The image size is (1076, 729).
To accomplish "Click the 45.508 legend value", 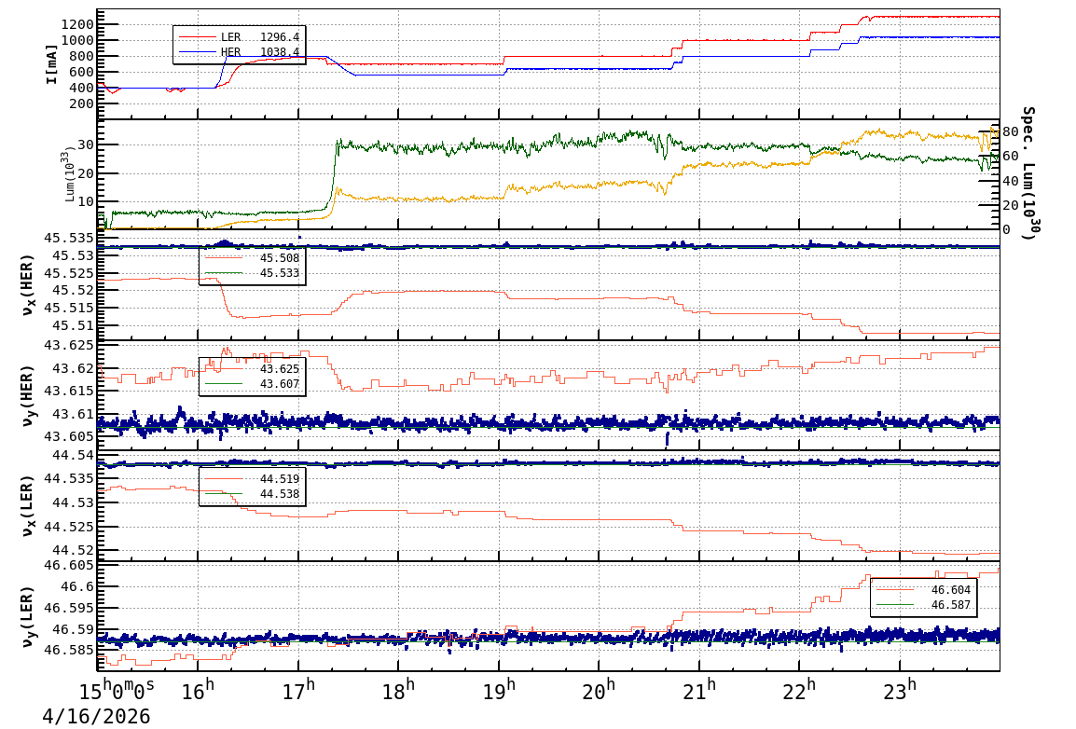I will pos(280,258).
